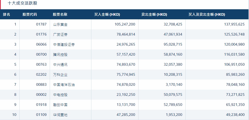Select stock code 01109

pyautogui.click(x=41, y=115)
